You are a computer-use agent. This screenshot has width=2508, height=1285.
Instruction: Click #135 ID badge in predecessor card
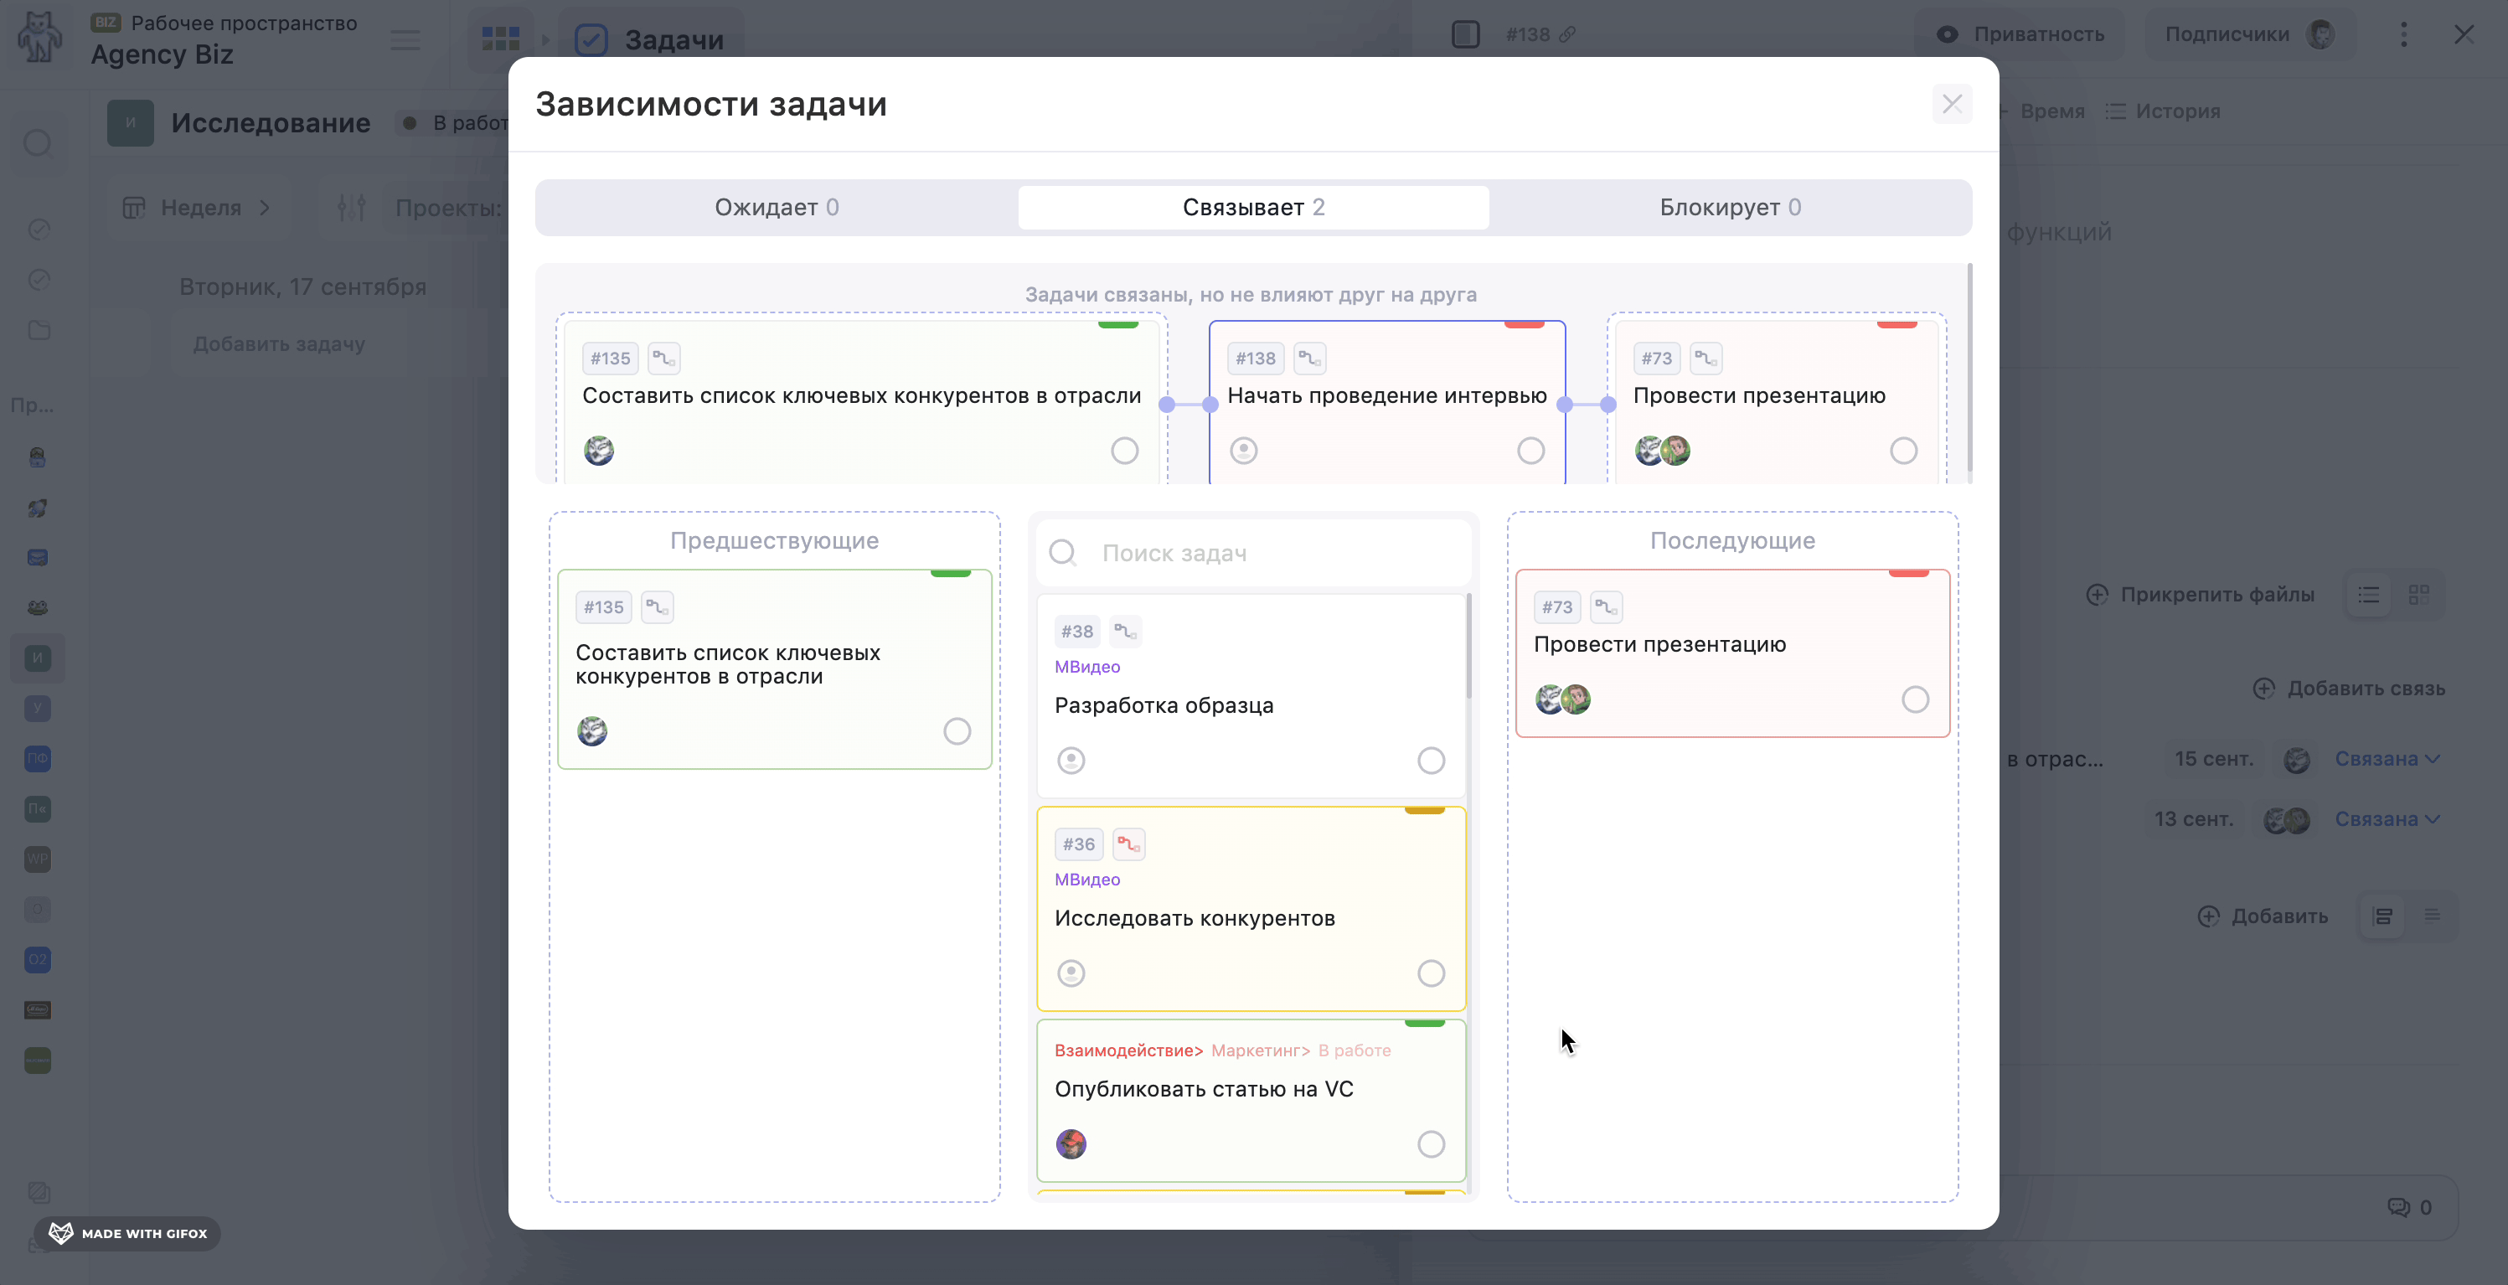pyautogui.click(x=604, y=607)
